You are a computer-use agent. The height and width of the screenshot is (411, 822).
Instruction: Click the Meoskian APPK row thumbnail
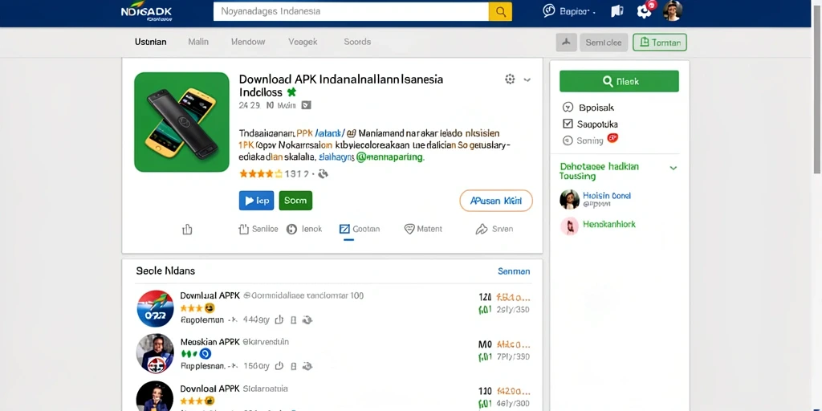(155, 353)
